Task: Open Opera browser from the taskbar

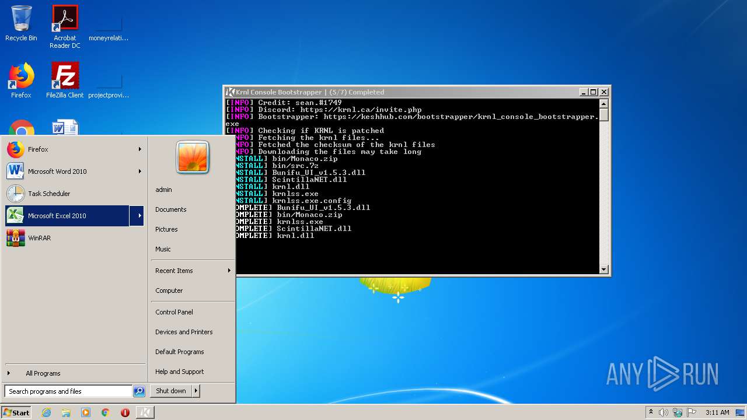Action: (x=125, y=412)
